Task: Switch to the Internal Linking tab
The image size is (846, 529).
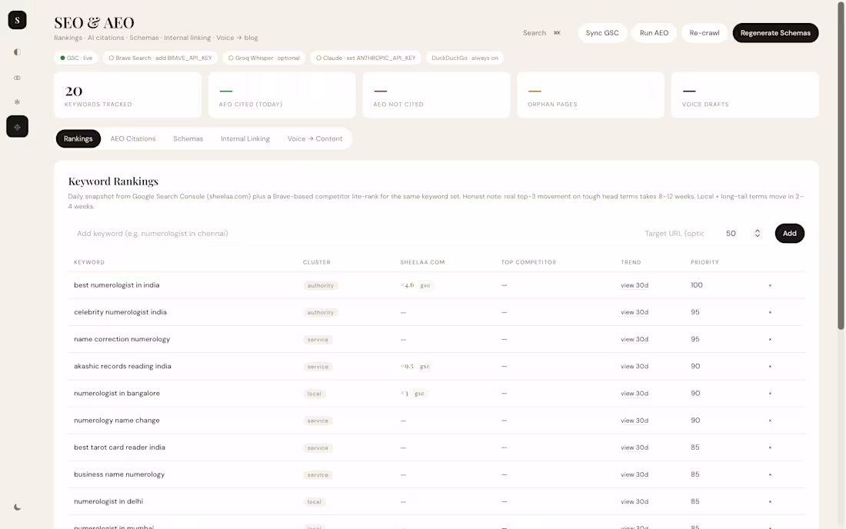Action: coord(245,138)
